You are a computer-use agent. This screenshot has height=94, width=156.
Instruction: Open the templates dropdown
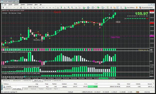tap(93, 7)
